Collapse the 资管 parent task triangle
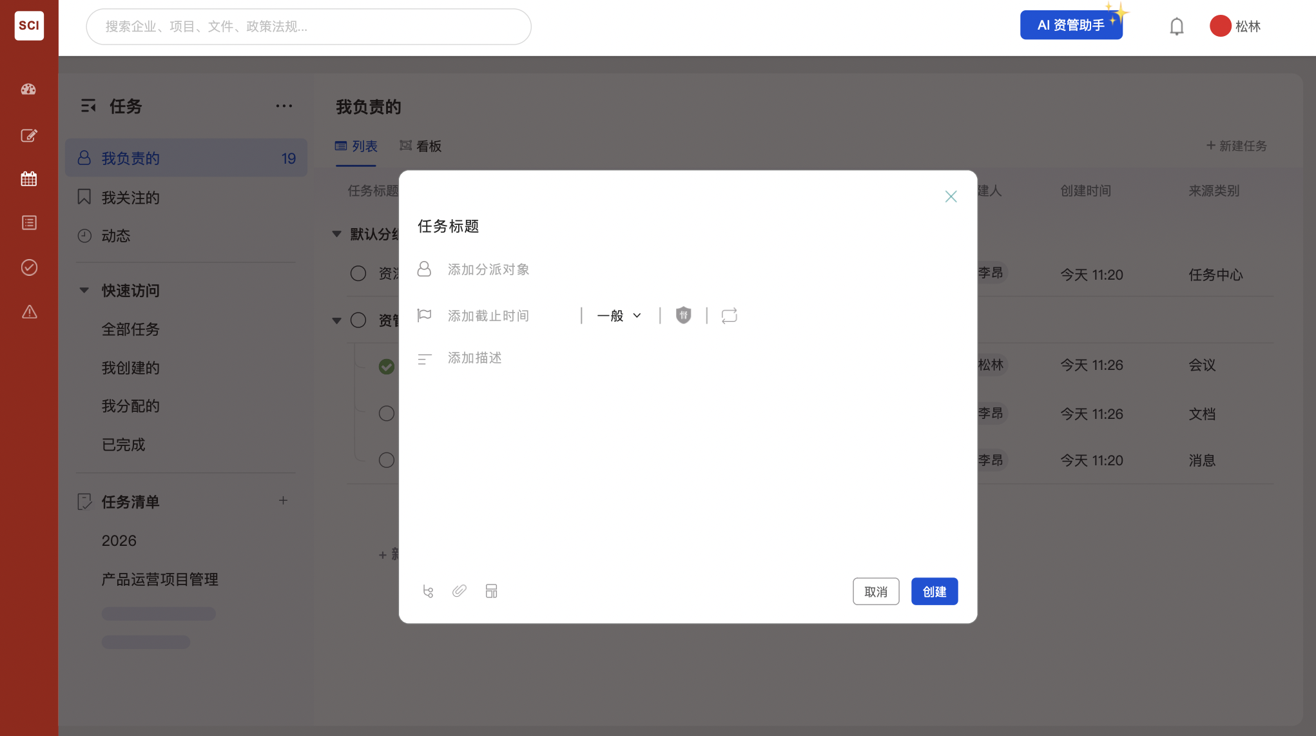1316x736 pixels. click(x=336, y=320)
